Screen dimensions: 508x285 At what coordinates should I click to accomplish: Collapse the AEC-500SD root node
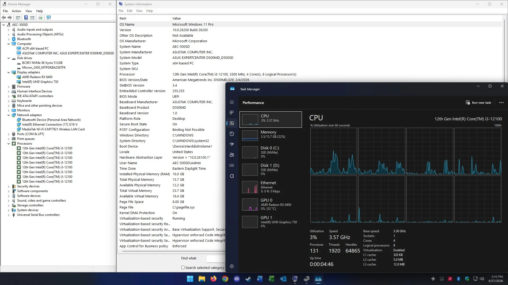(3, 25)
